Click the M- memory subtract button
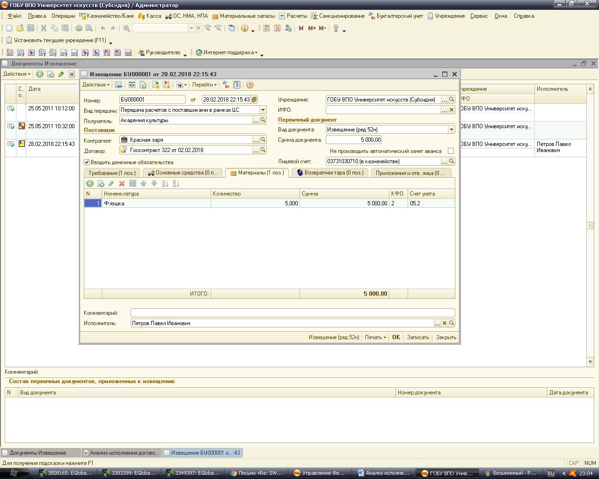This screenshot has height=479, width=599. click(322, 28)
